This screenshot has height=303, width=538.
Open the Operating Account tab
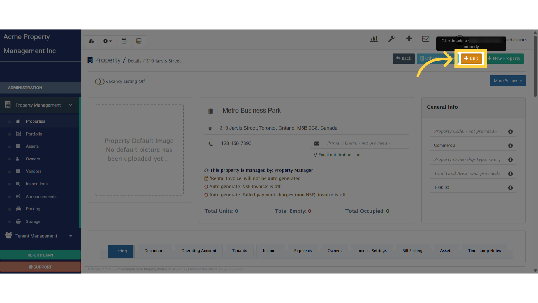pyautogui.click(x=199, y=251)
